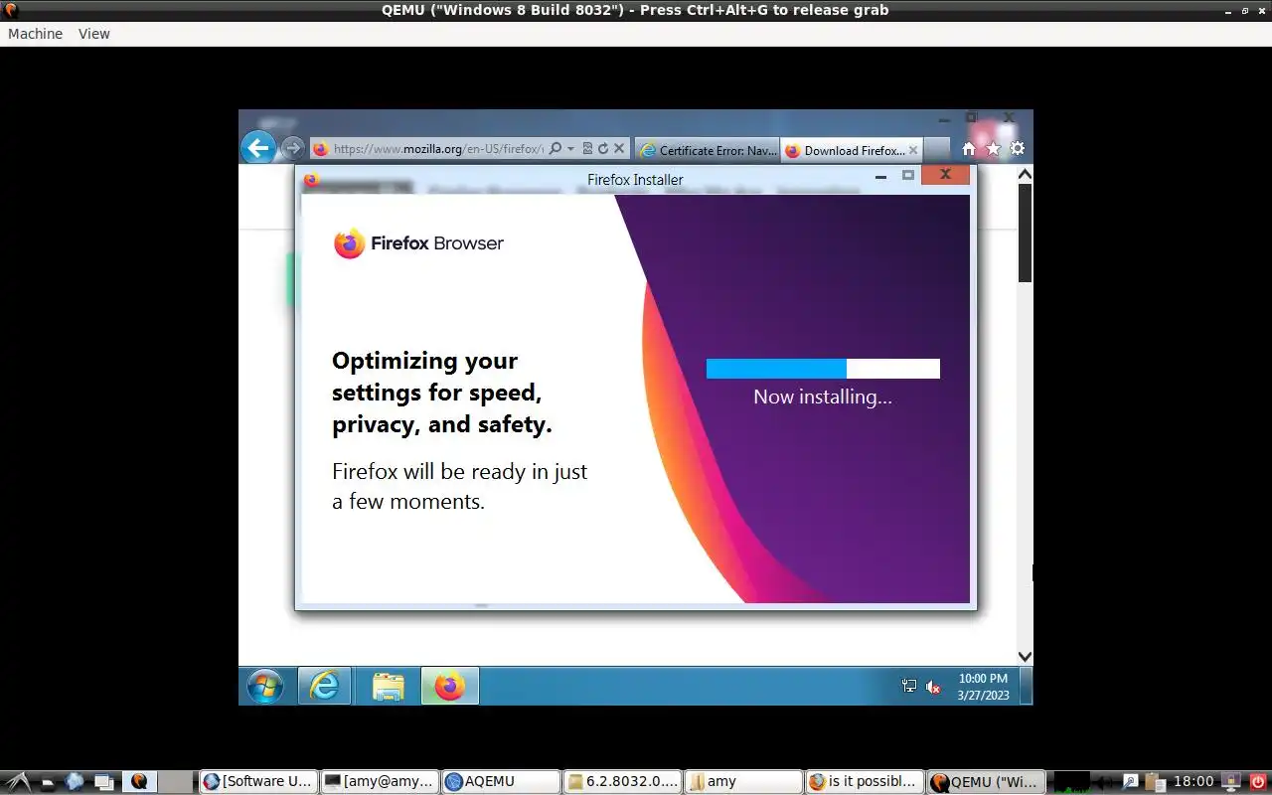Minimize the Firefox Installer window
Image resolution: width=1272 pixels, height=795 pixels.
point(880,176)
